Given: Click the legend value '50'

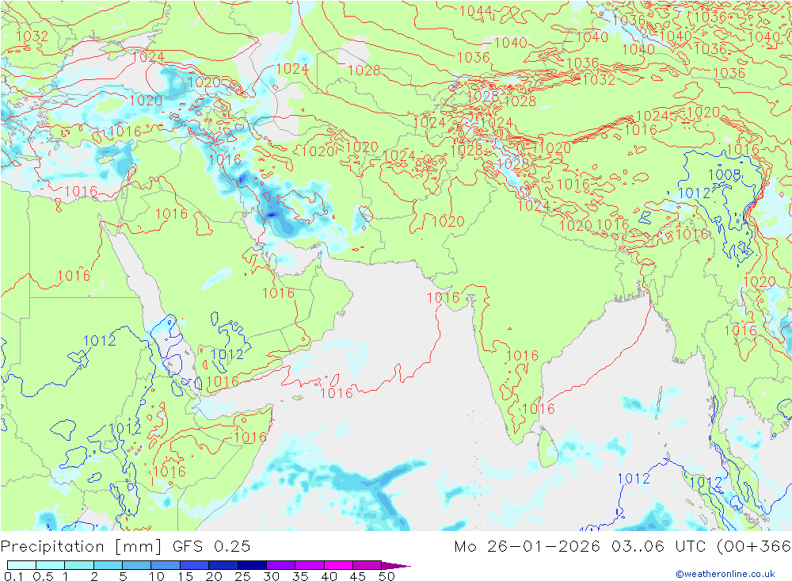Looking at the screenshot, I should point(386,576).
